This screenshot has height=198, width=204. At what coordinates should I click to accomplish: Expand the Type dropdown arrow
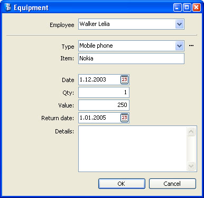click(x=180, y=46)
